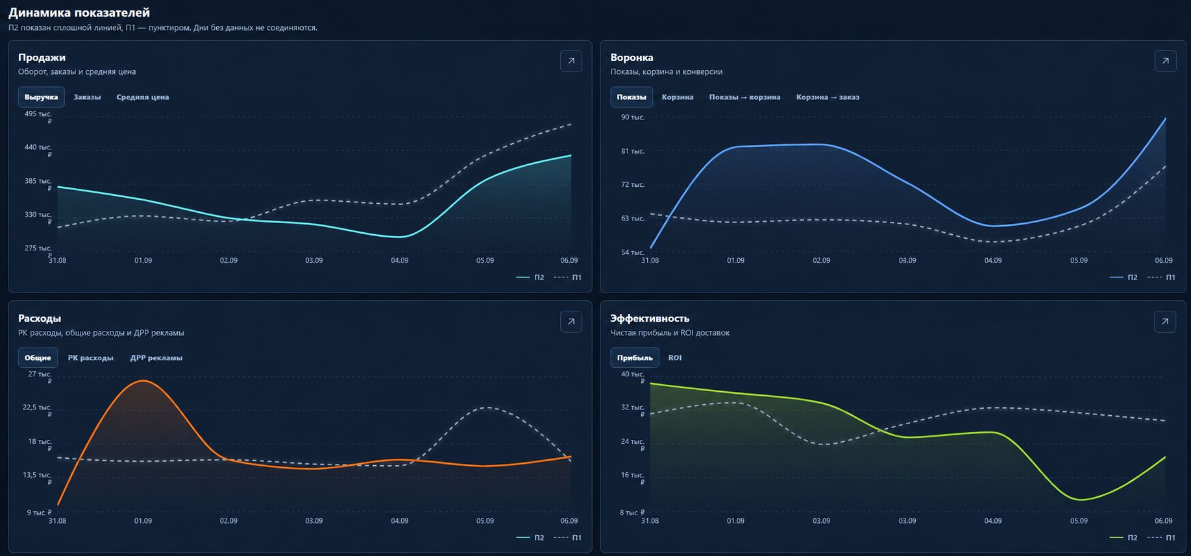Click the '495 тыс. ₽' axis label

(38, 117)
